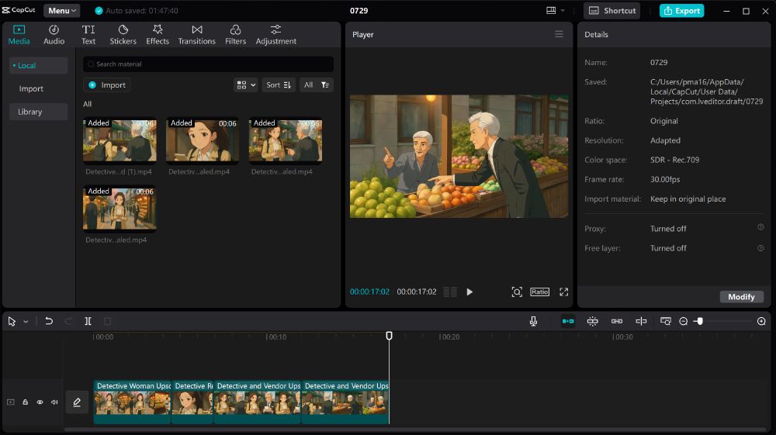Open the timeline cover settings icon
This screenshot has height=435, width=776.
pyautogui.click(x=666, y=321)
